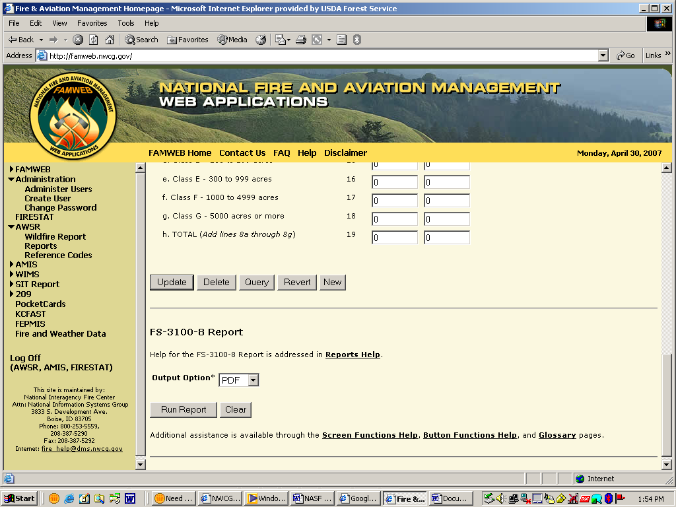This screenshot has height=507, width=676.
Task: Open the Media toolbar button
Action: coord(232,40)
